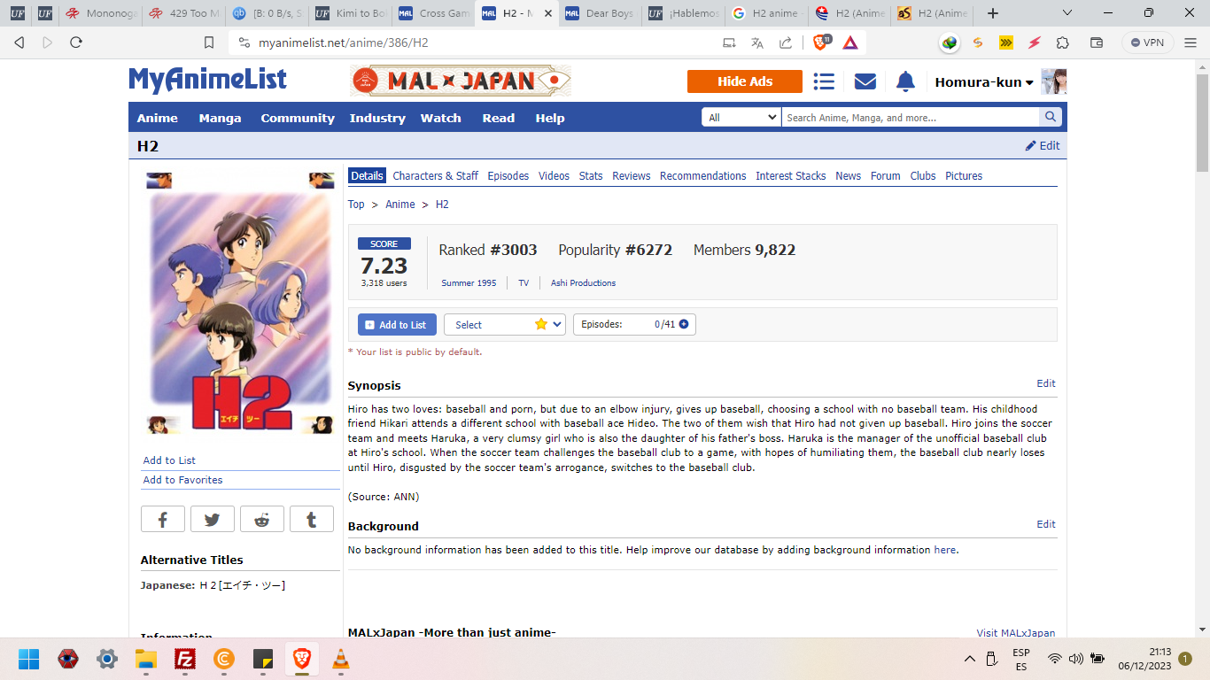Open the score Select dropdown
This screenshot has height=680, width=1210.
(505, 325)
